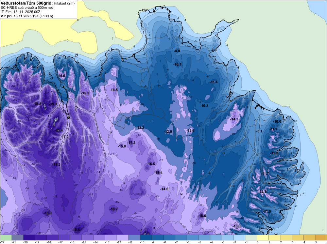Select the -11.4 temperature label
The image size is (327, 244).
coord(214,82)
